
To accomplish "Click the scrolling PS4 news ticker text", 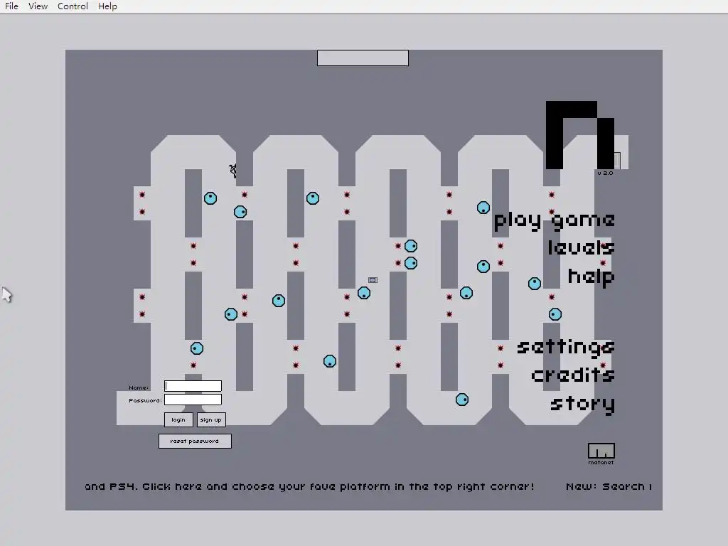I will [309, 486].
